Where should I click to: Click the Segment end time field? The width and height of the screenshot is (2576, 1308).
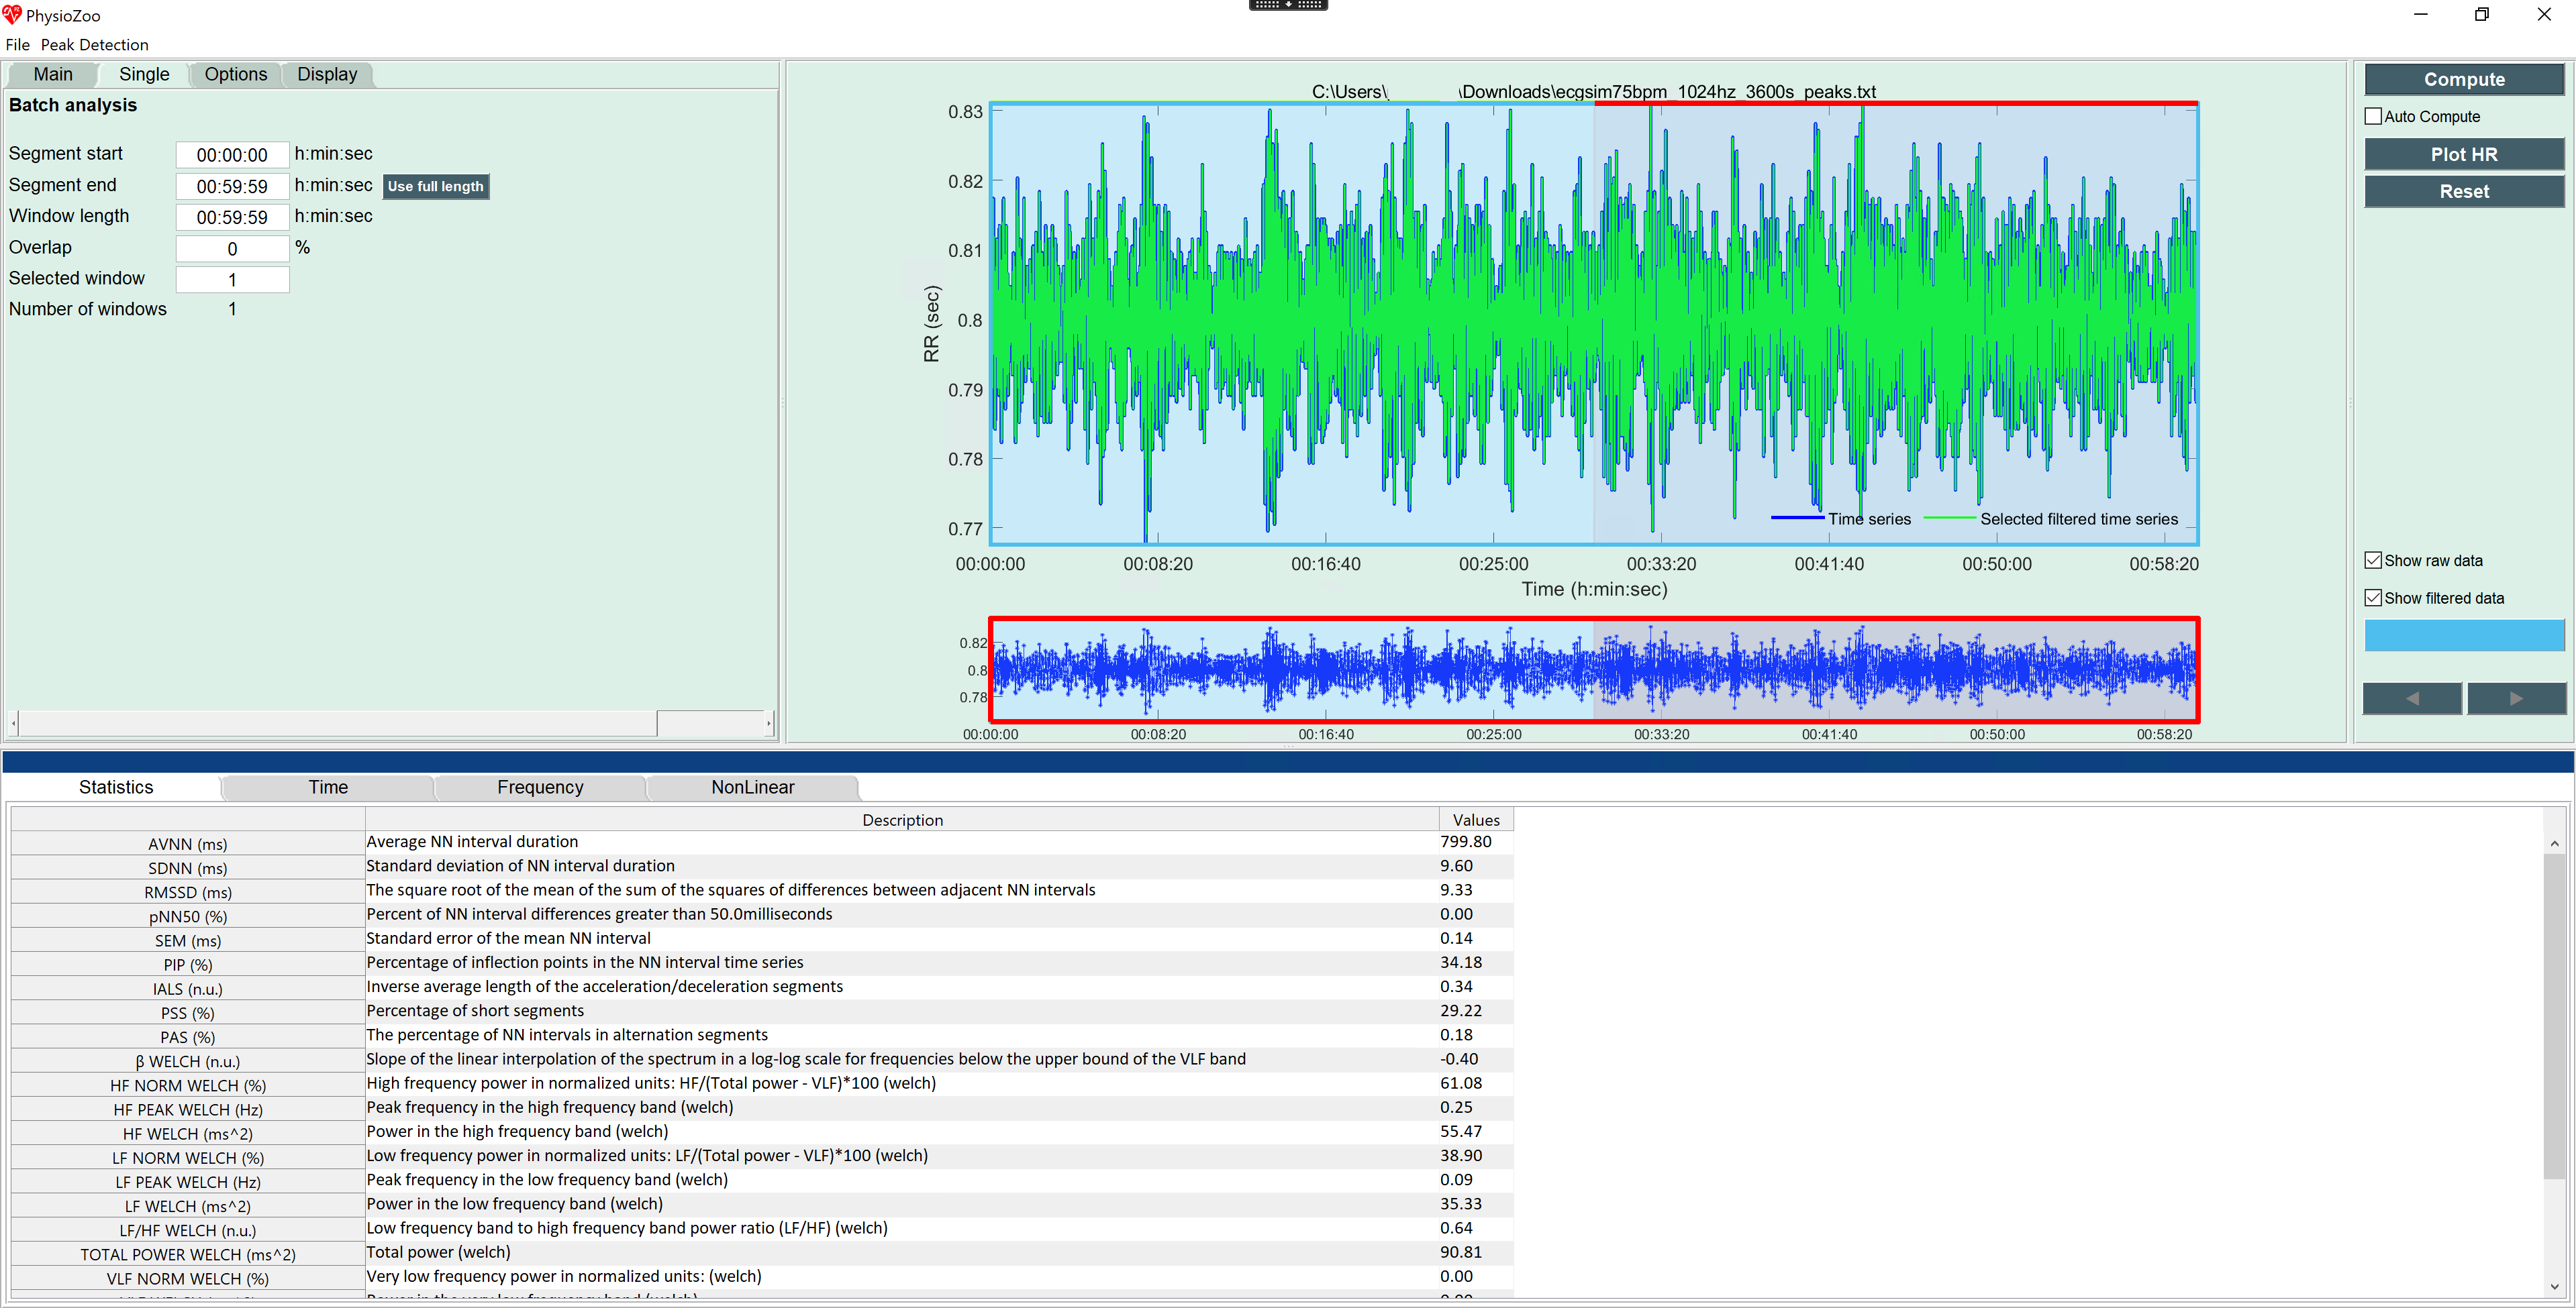click(232, 186)
